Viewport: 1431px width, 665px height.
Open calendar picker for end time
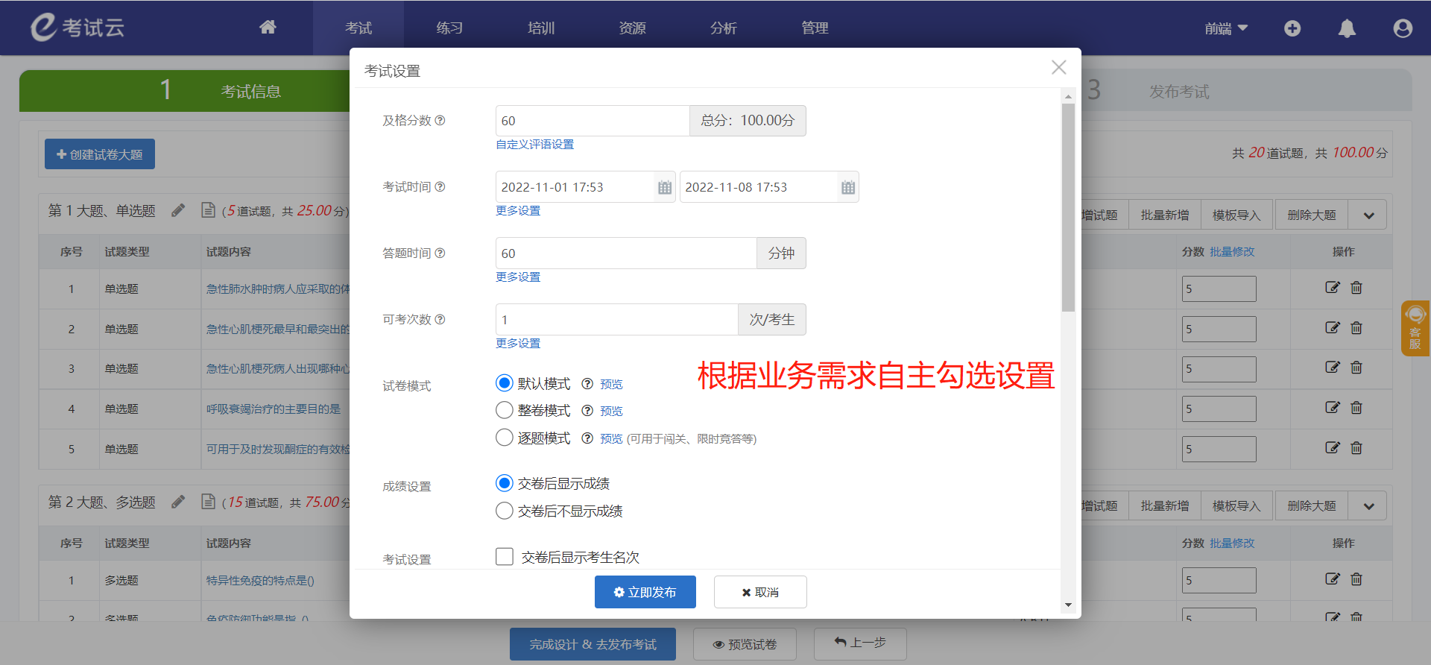coord(848,187)
